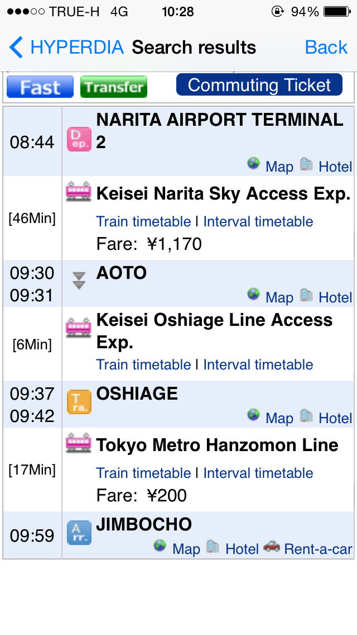357x635 pixels.
Task: Tap the orange Tra. transfer icon at Oshiage
Action: [79, 402]
